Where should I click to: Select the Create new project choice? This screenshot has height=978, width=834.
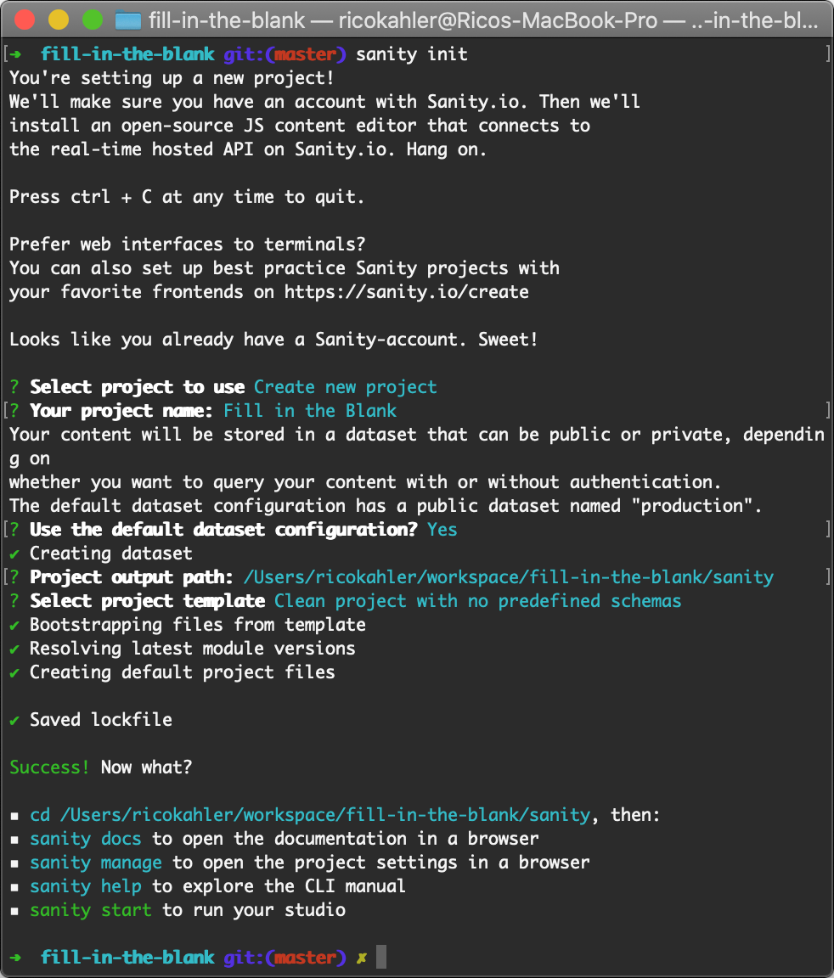343,386
